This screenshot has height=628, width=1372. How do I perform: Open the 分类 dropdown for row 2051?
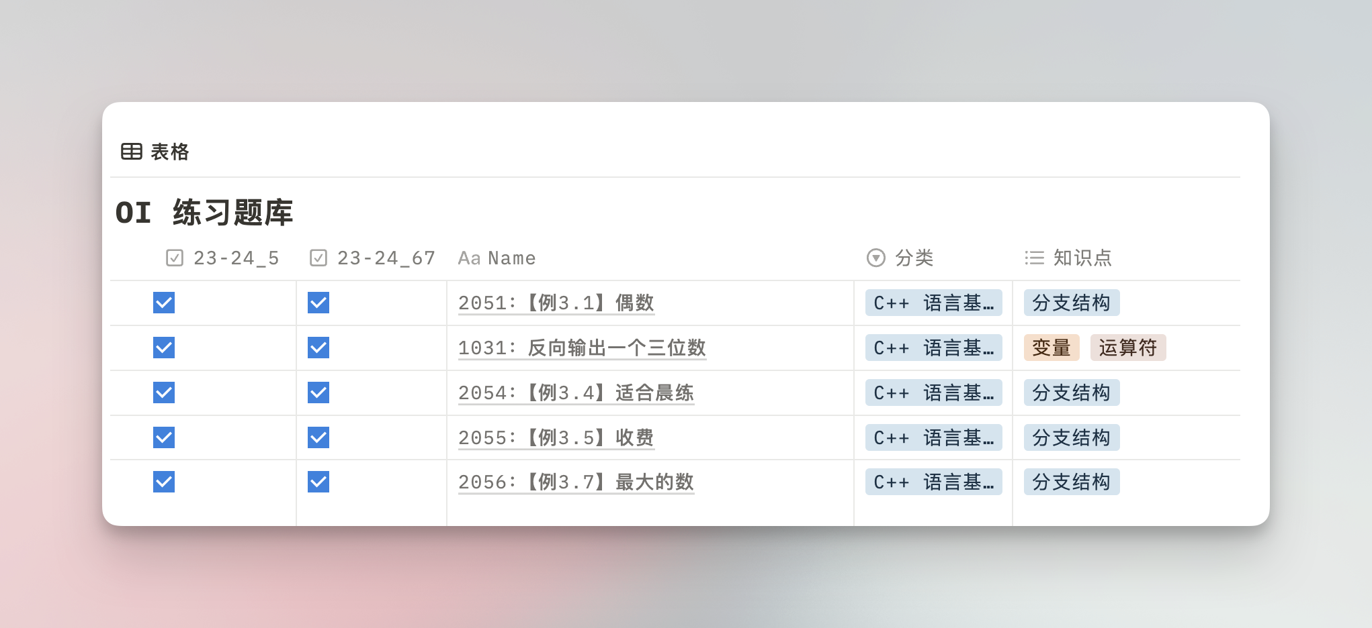933,303
